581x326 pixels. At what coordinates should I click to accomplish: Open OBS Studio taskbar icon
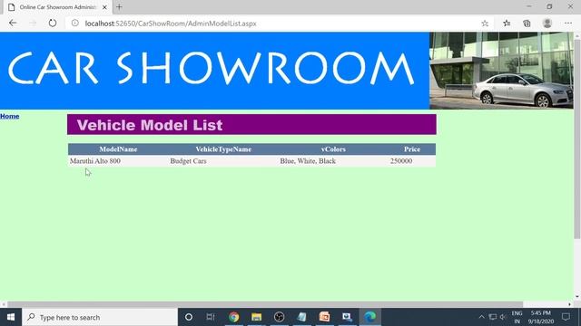[x=279, y=317]
